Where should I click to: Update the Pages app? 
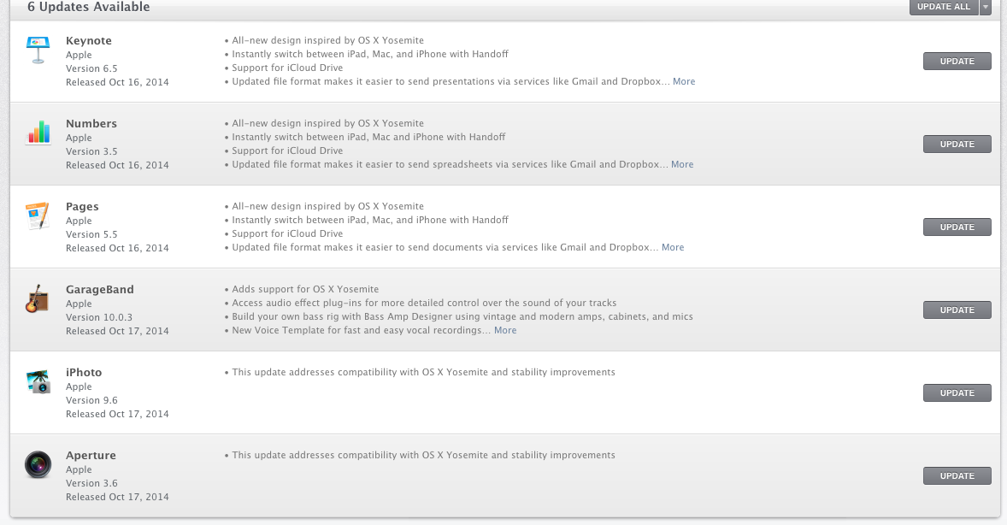(x=957, y=227)
